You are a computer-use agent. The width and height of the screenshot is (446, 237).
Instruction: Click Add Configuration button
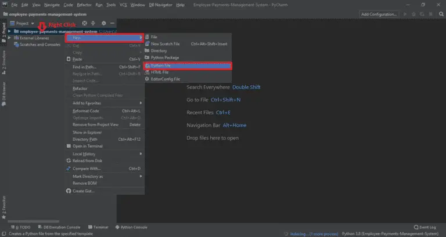[x=379, y=14]
